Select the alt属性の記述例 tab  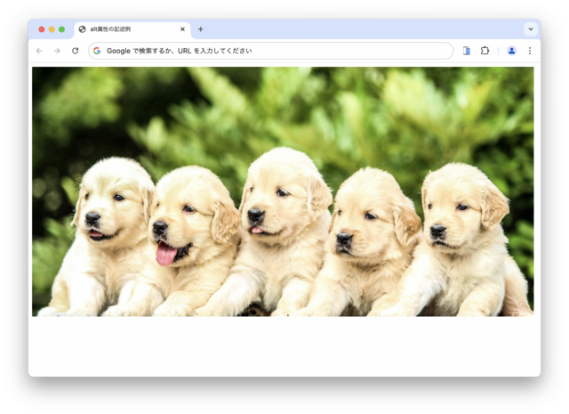(x=132, y=29)
